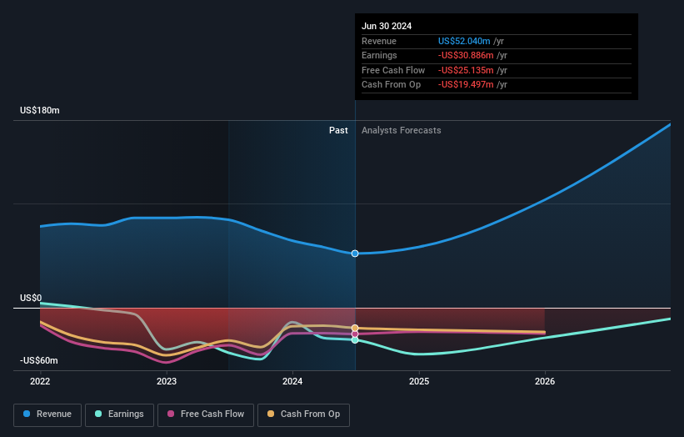Click the Analysts Forecasts label
The image size is (684, 437).
[x=402, y=130]
